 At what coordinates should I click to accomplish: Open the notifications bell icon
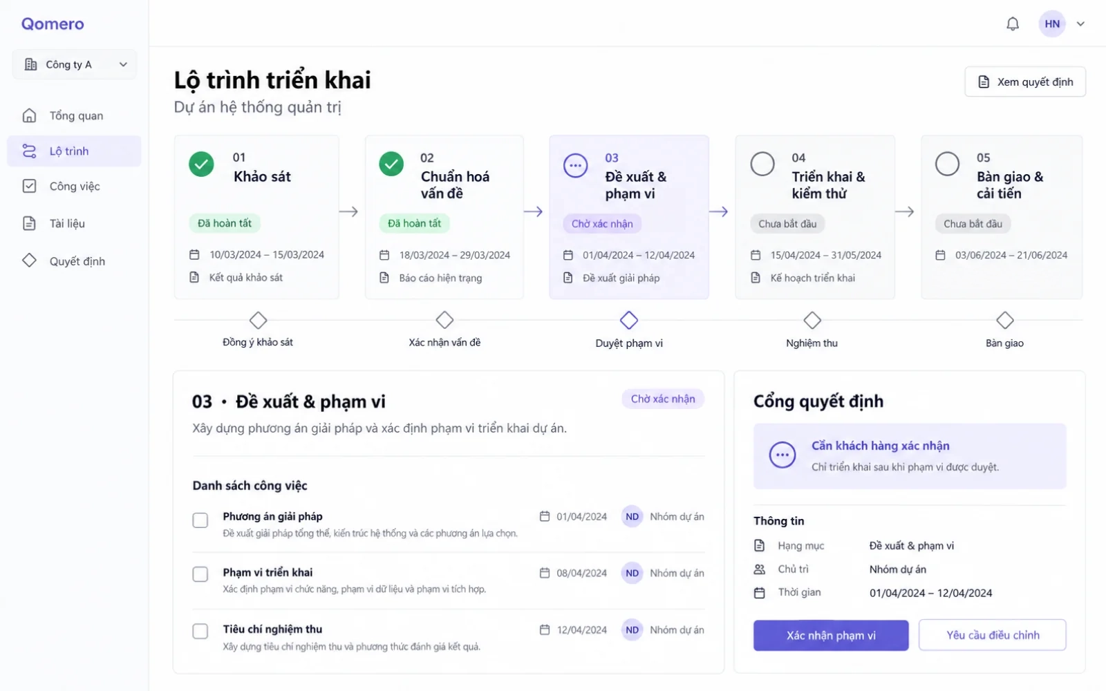pos(1013,24)
